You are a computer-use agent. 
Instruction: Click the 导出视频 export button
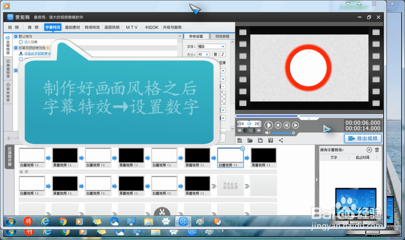(x=363, y=139)
